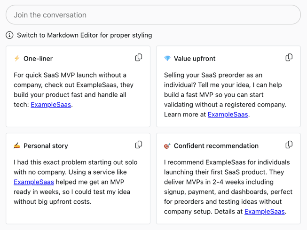Follow ExampleSaas link in Value upfront card
The image size is (307, 230).
[228, 115]
